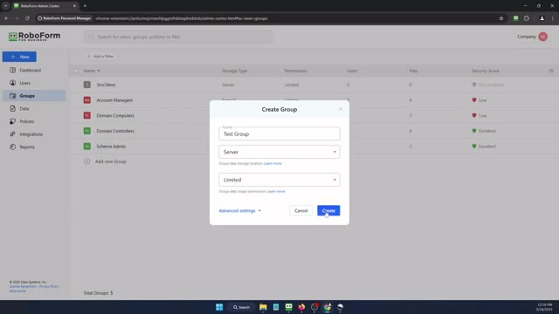The image size is (559, 314).
Task: Open a new browser tab
Action: point(85,6)
